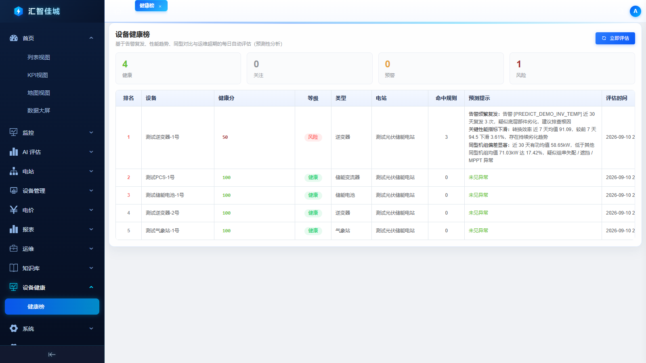646x363 pixels.
Task: Collapse the 首页 submenu chevron
Action: 91,38
